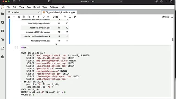Open the cell type Code dropdown
This screenshot has width=176, height=99.
[x=59, y=17]
